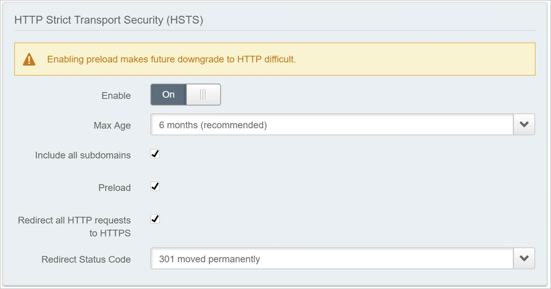
Task: Open the Max Age combo box field
Action: pyautogui.click(x=332, y=125)
